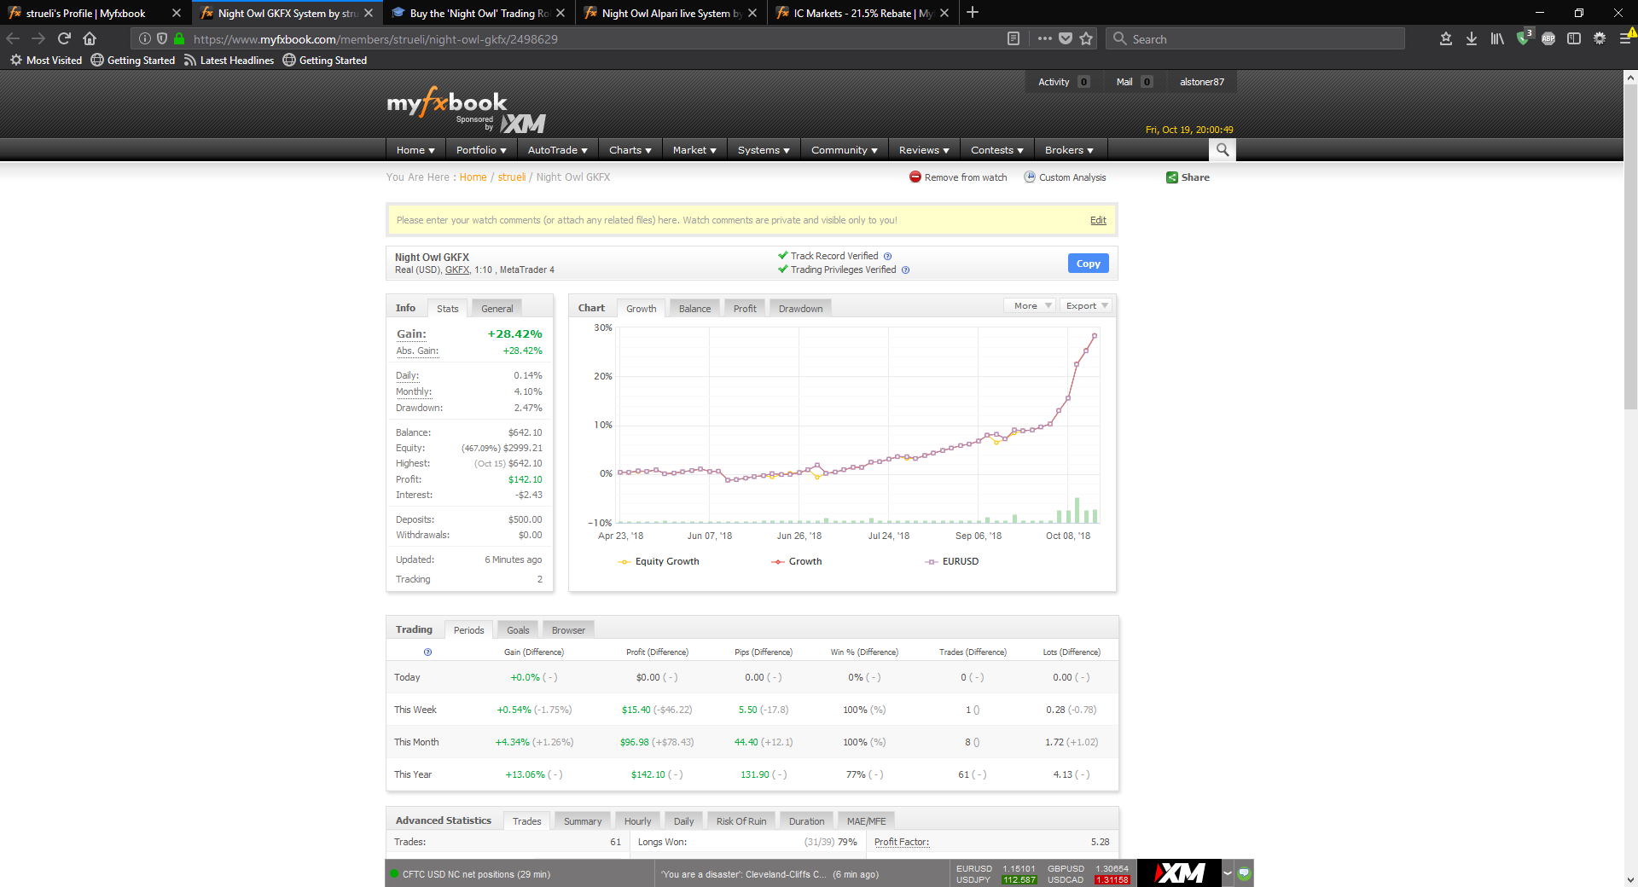This screenshot has height=887, width=1638.
Task: Bookmark this page with star icon
Action: tap(1086, 38)
